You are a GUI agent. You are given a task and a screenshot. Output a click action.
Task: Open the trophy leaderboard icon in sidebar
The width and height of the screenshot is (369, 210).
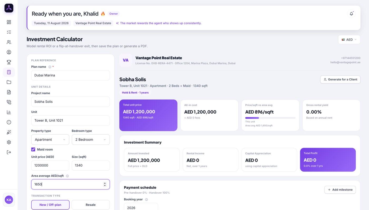click(x=9, y=62)
